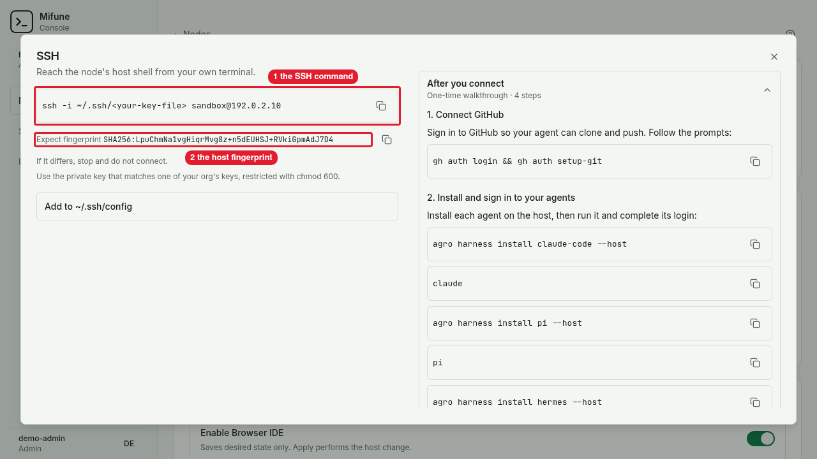Image resolution: width=817 pixels, height=459 pixels.
Task: Toggle the Enable Browser IDE switch
Action: (x=761, y=439)
